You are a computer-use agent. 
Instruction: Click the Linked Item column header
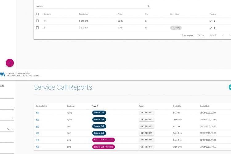click(x=175, y=14)
